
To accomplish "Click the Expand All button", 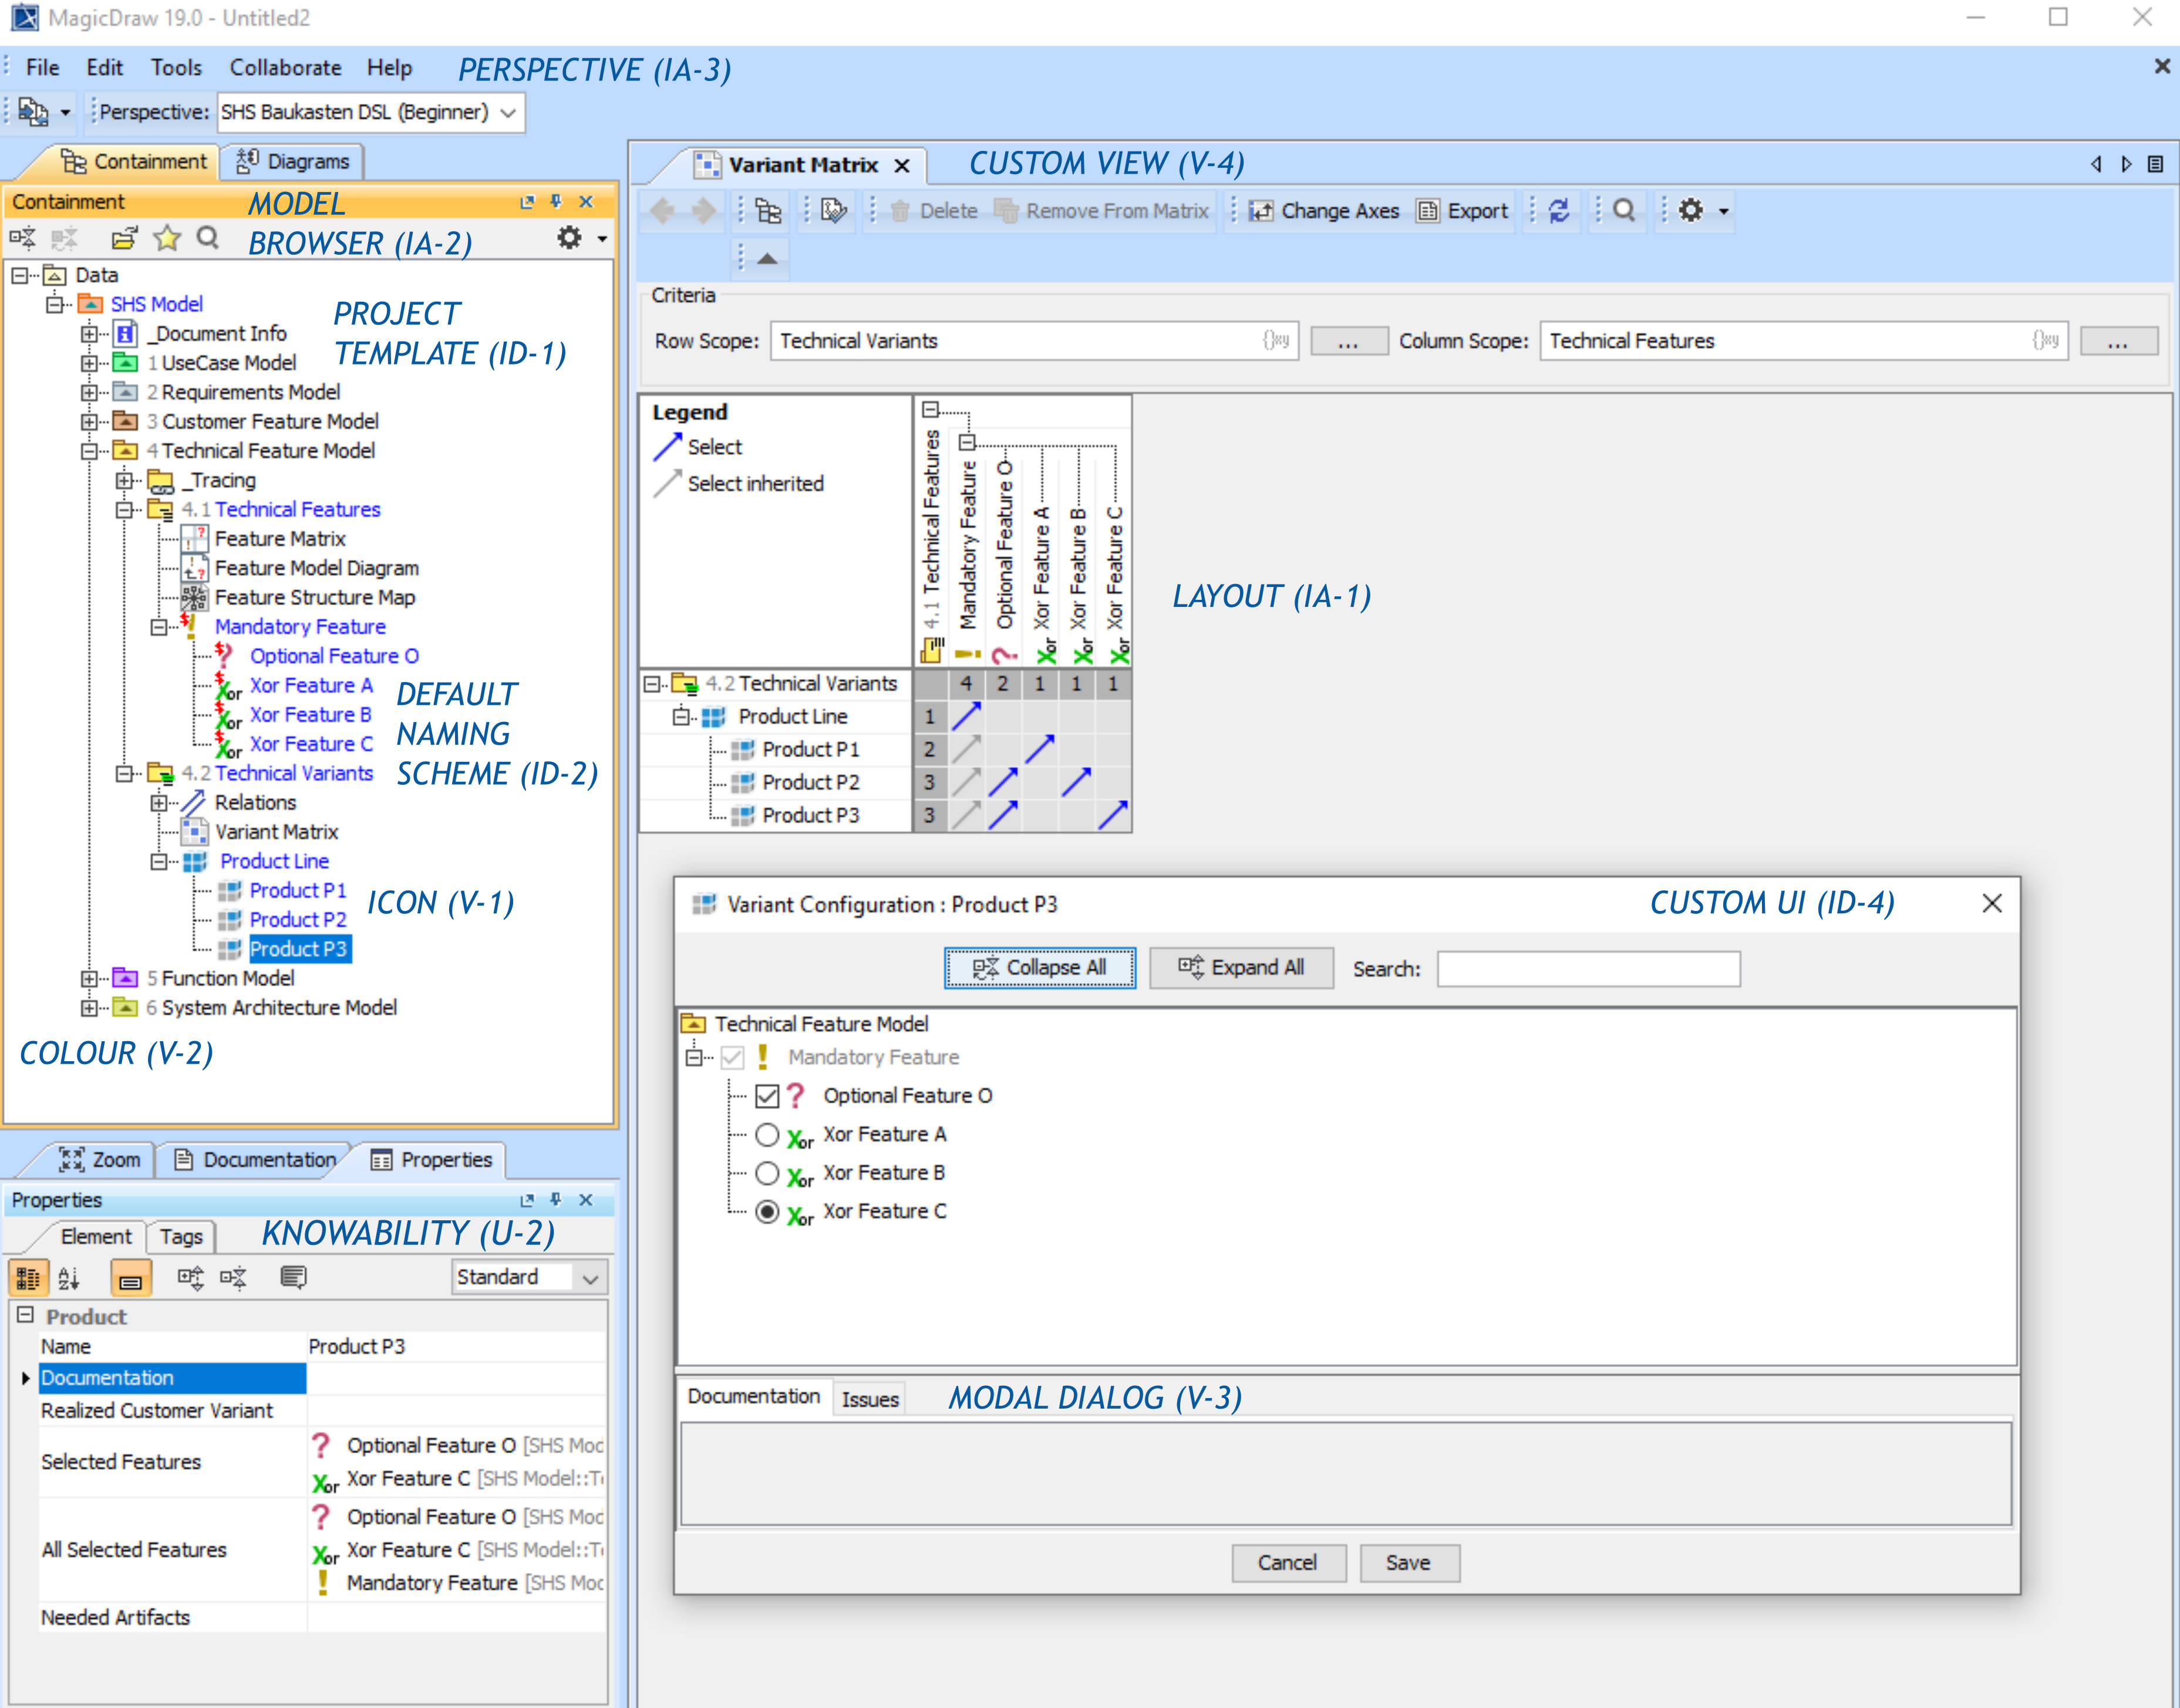I will (1241, 967).
